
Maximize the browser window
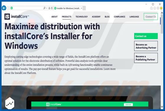tap(153, 4)
